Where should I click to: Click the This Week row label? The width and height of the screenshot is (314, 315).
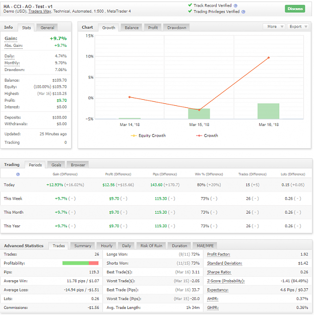tap(13, 199)
